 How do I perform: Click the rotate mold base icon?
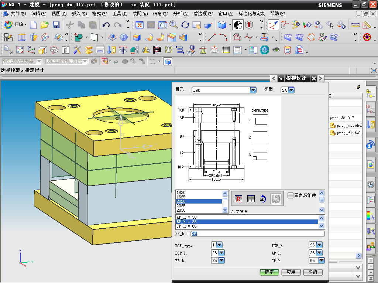(x=263, y=199)
